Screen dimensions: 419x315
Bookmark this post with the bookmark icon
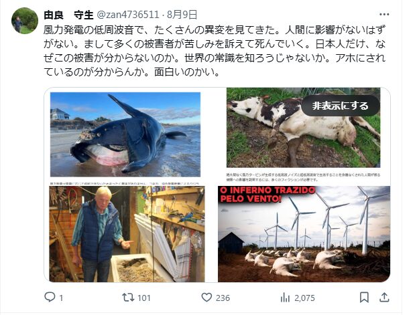pos(364,297)
